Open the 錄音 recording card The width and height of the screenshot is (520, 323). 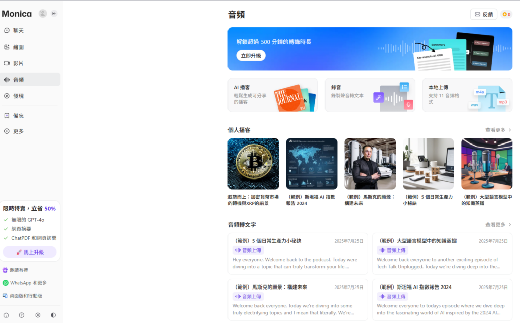(370, 95)
